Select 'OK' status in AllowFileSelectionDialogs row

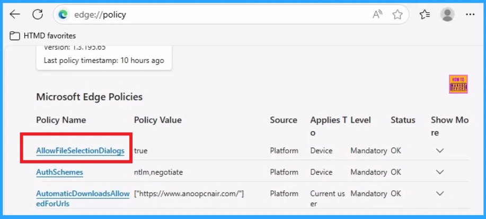[396, 151]
